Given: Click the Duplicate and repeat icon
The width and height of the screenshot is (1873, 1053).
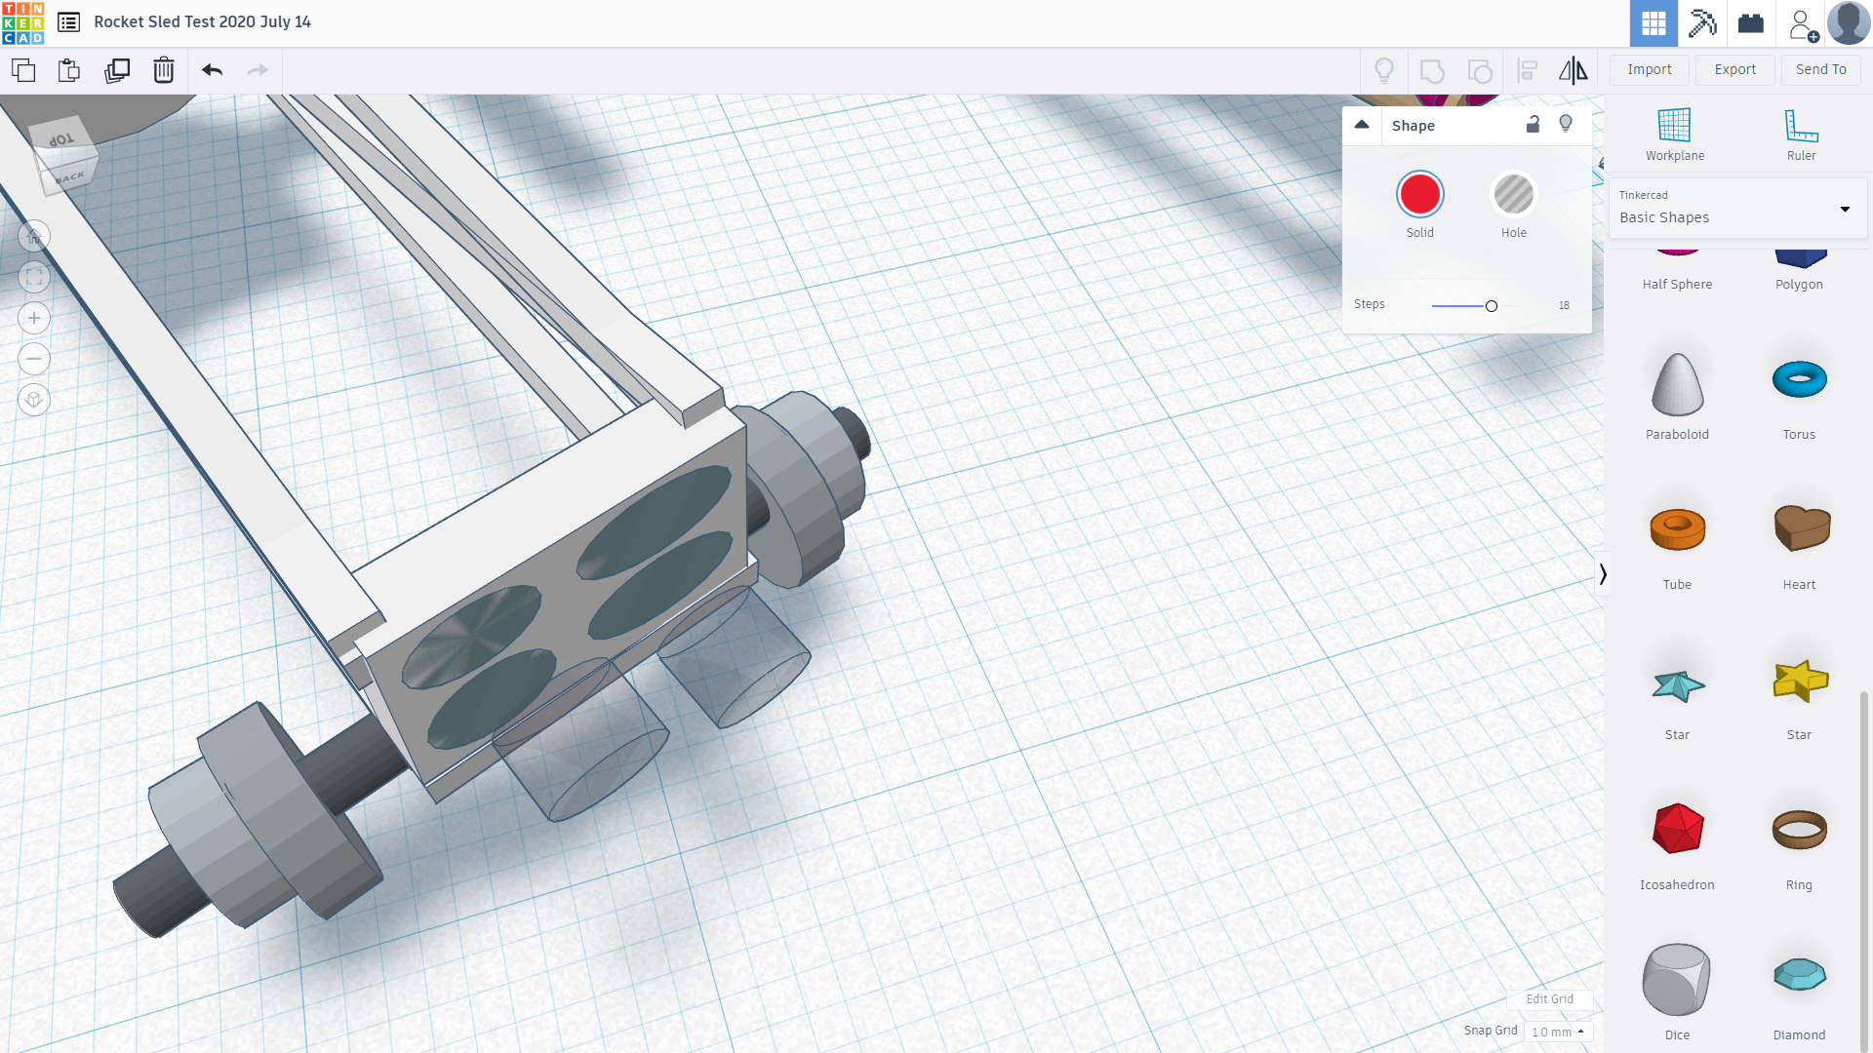Looking at the screenshot, I should tap(117, 70).
